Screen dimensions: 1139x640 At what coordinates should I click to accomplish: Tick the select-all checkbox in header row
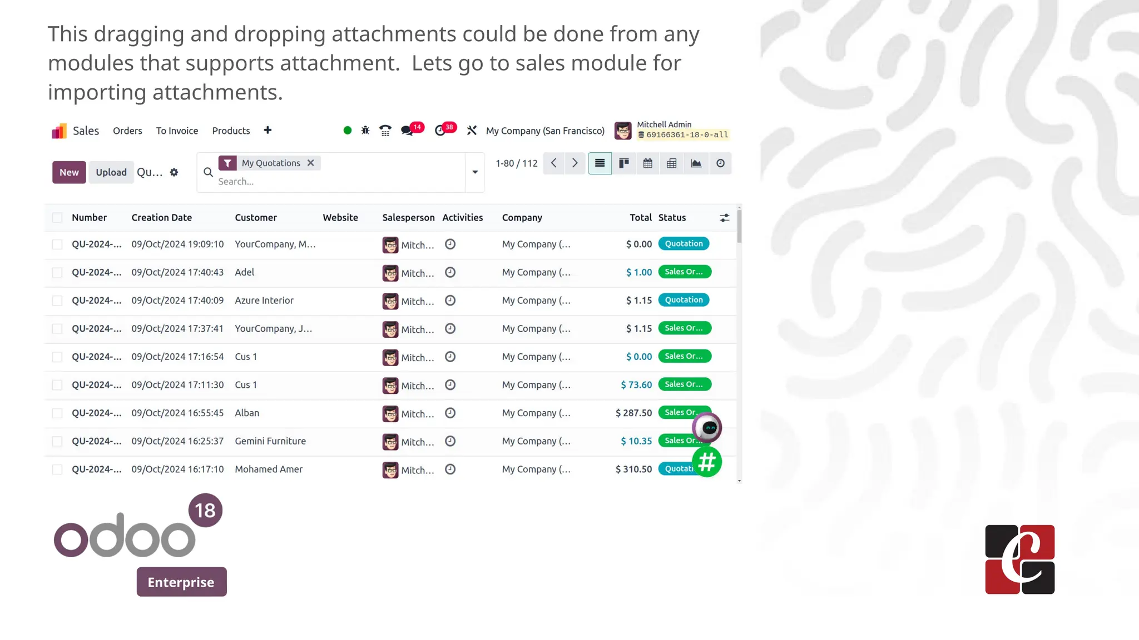pyautogui.click(x=57, y=218)
